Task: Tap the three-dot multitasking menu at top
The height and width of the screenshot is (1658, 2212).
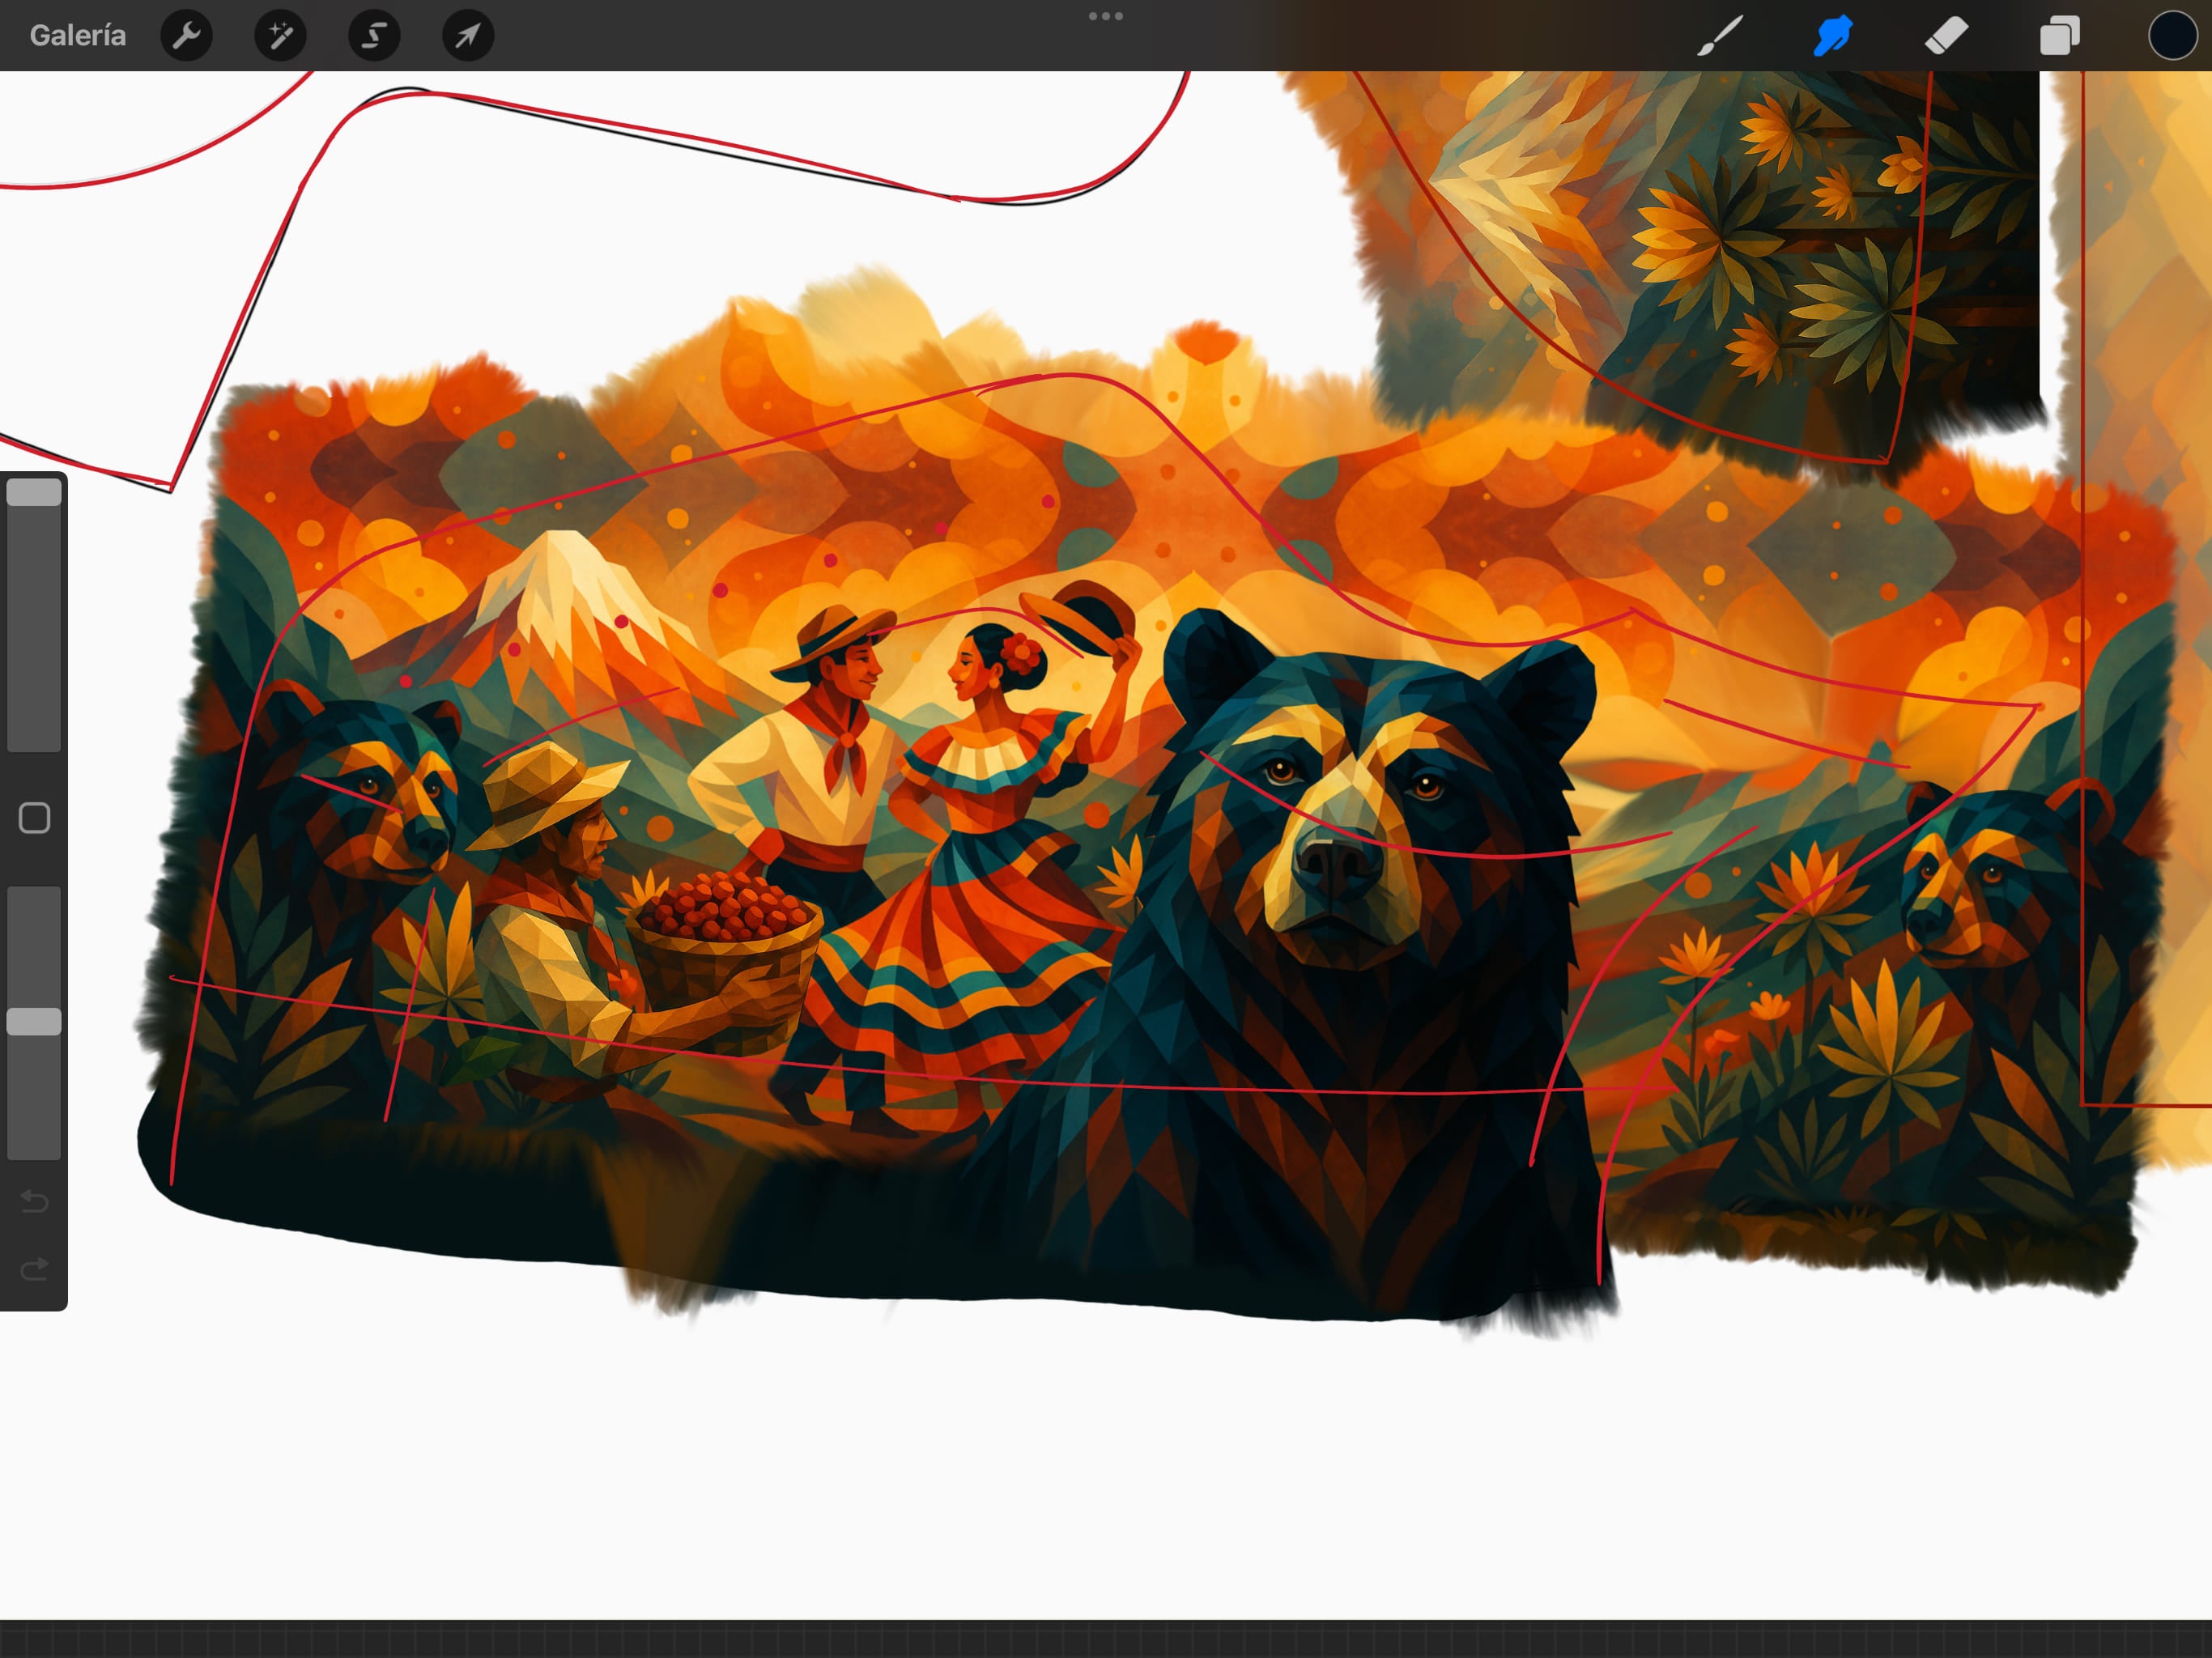Action: click(x=1106, y=16)
